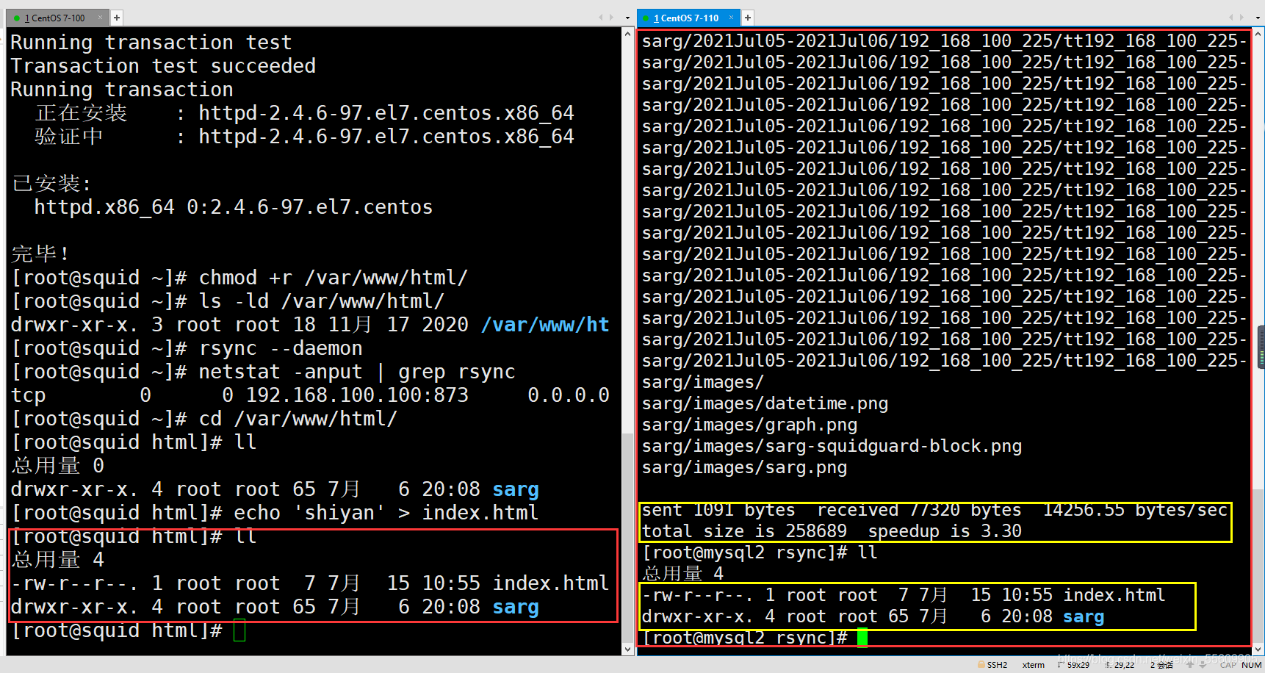This screenshot has width=1265, height=673.
Task: Add a new tab in the left pane
Action: [117, 18]
